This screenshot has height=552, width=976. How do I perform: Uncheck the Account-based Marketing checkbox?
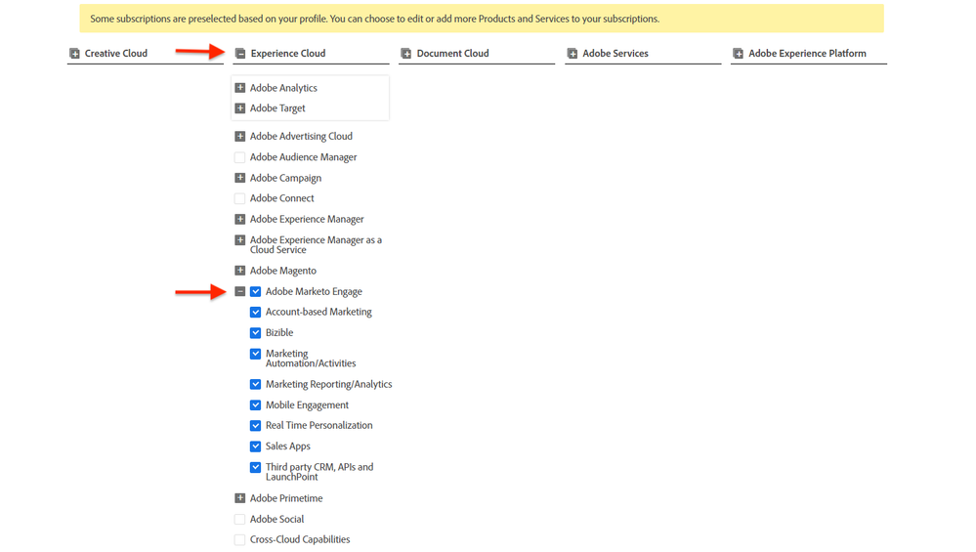(x=255, y=312)
